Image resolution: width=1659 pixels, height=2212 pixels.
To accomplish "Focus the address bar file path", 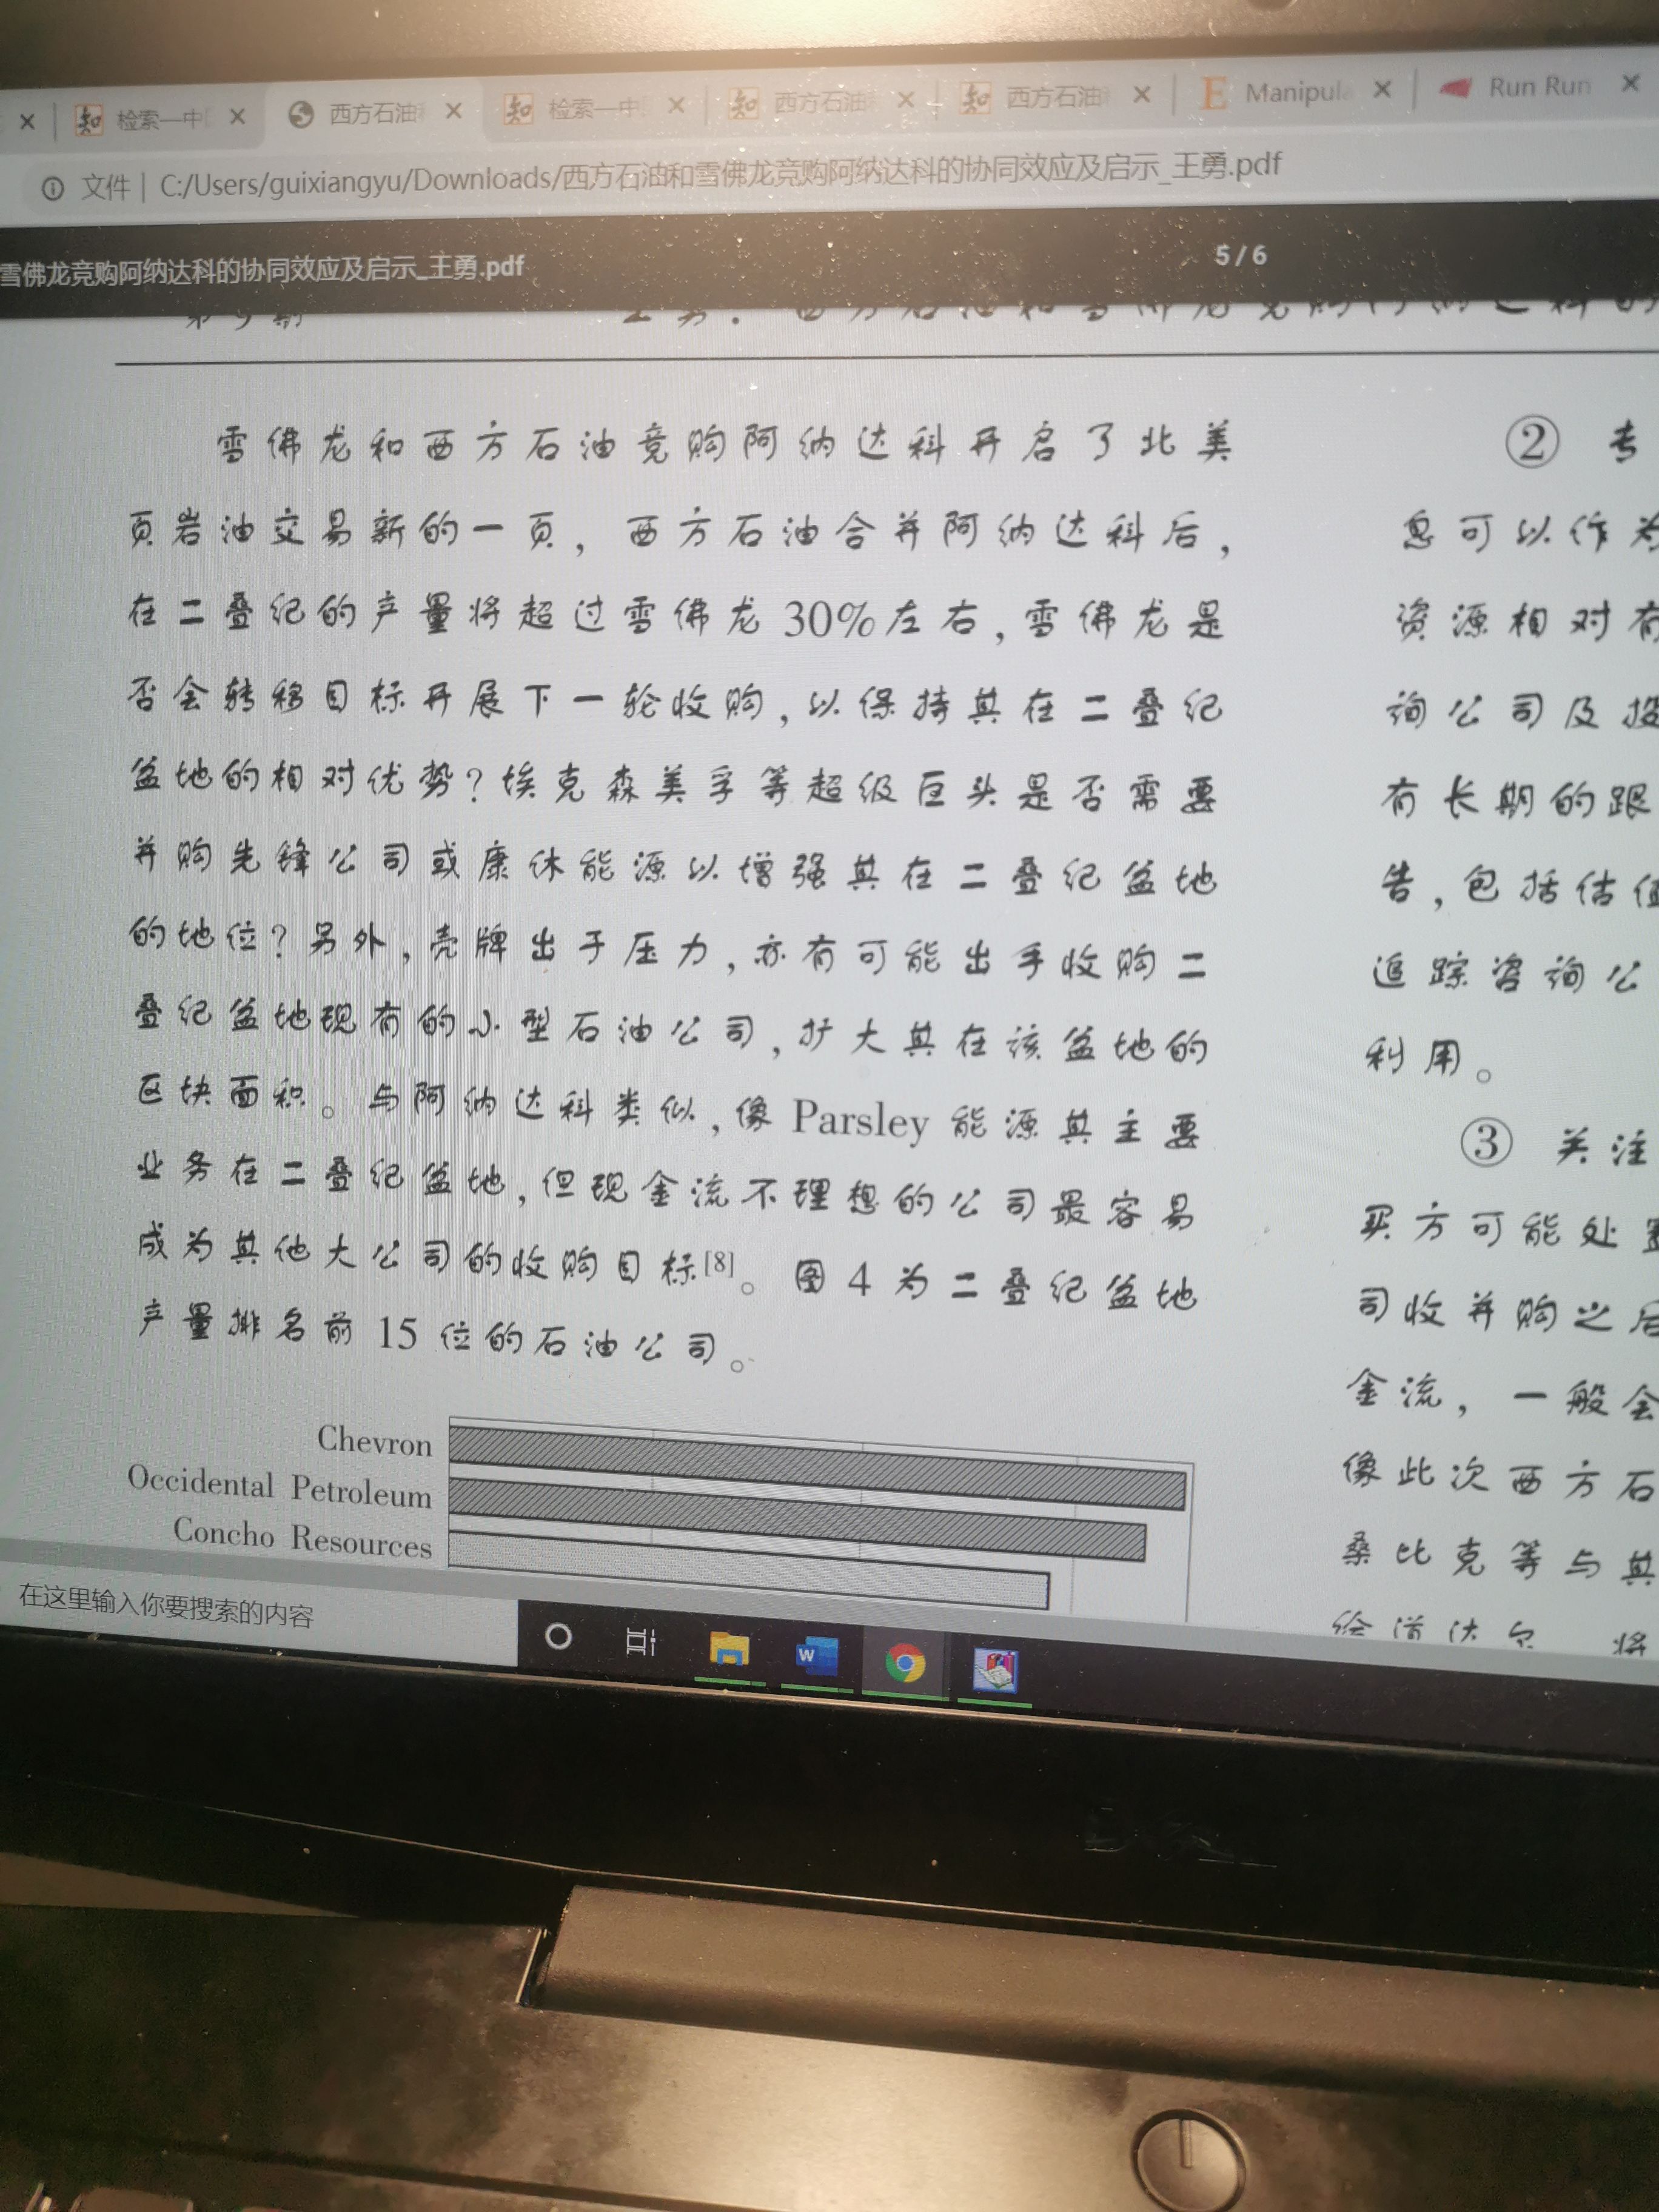I will (x=720, y=175).
